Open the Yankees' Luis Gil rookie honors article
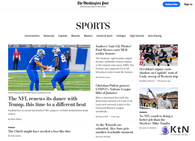This screenshot has height=141, width=195. tap(113, 50)
